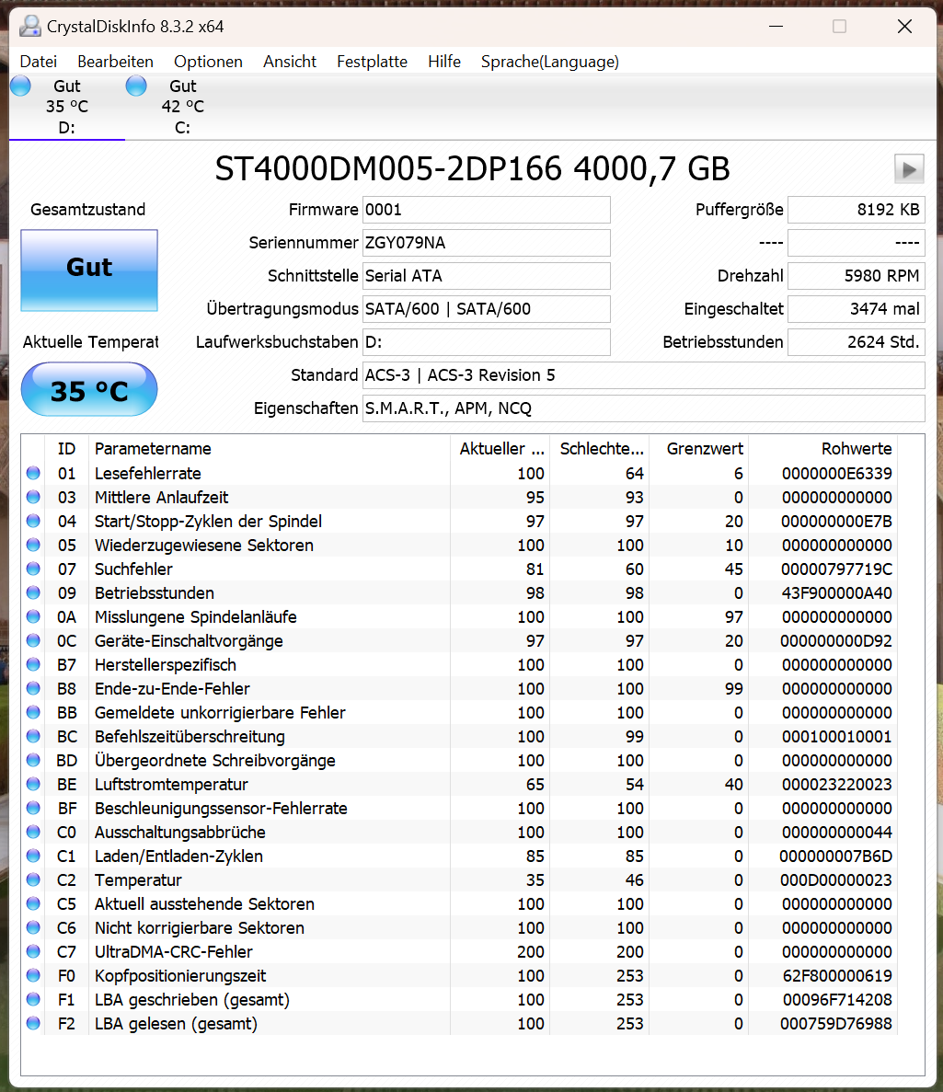
Task: Click the Drehzahl field 5980 RPM
Action: tap(856, 276)
